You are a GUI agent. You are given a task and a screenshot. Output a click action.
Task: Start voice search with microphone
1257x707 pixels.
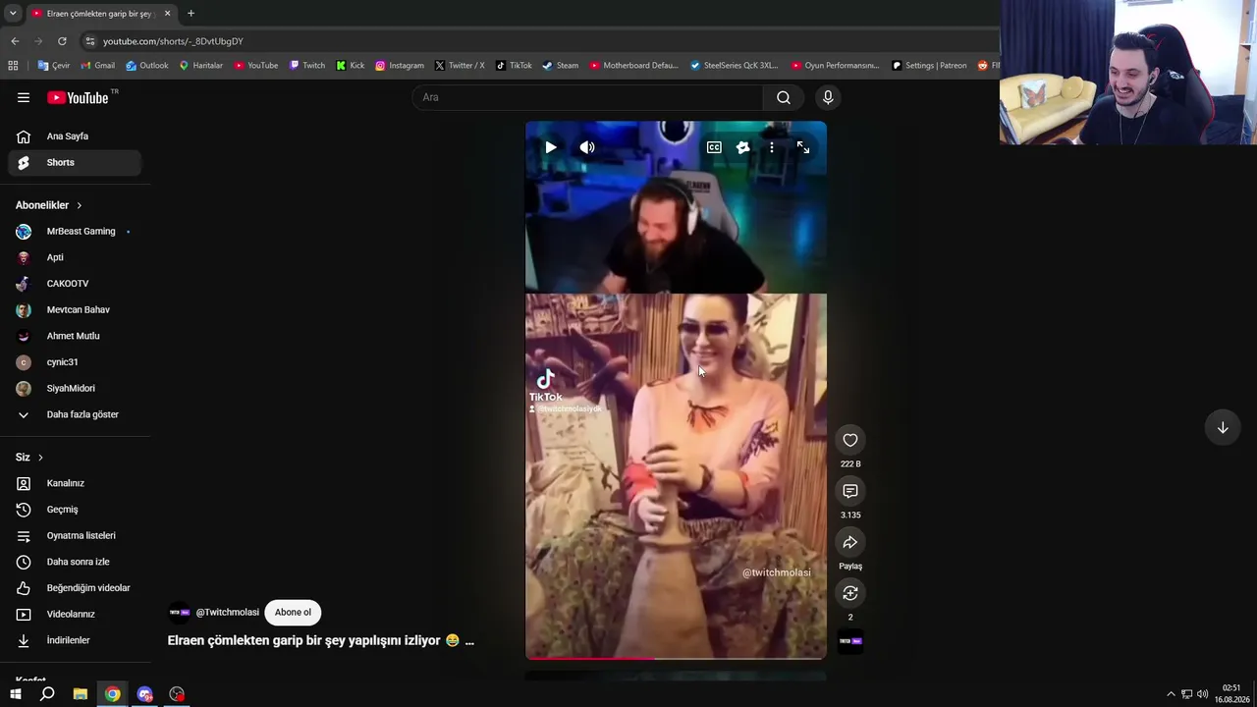point(828,97)
